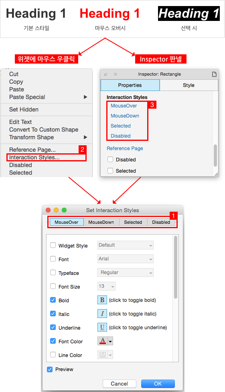The image size is (225, 392).
Task: Check the Selected checkbox in Inspector
Action: coord(110,171)
